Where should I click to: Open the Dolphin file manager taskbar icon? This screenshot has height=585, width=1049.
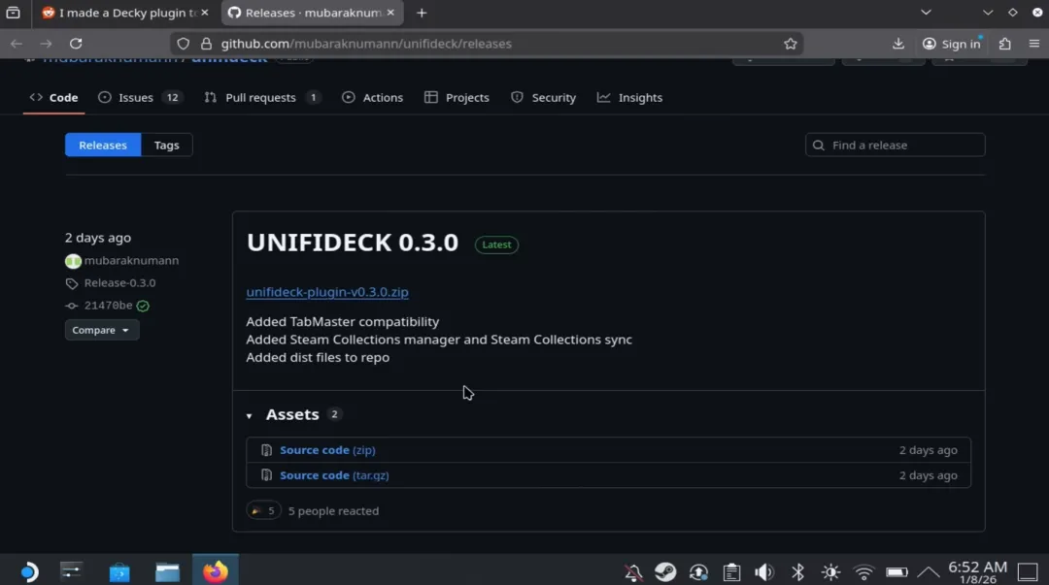point(167,571)
